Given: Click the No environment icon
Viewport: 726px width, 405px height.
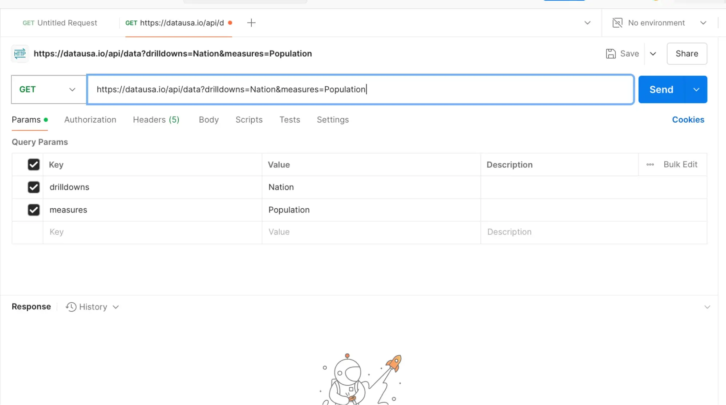Looking at the screenshot, I should 617,23.
